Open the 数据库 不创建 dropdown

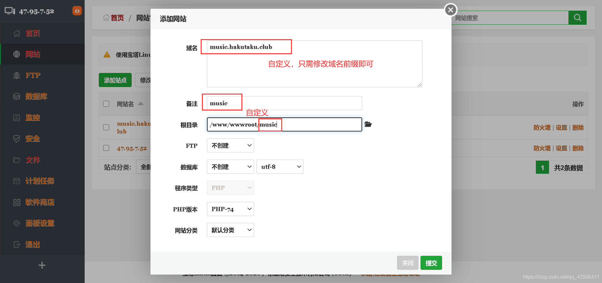230,167
